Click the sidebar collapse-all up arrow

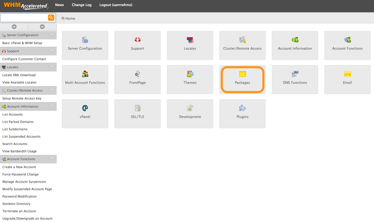coord(14,27)
